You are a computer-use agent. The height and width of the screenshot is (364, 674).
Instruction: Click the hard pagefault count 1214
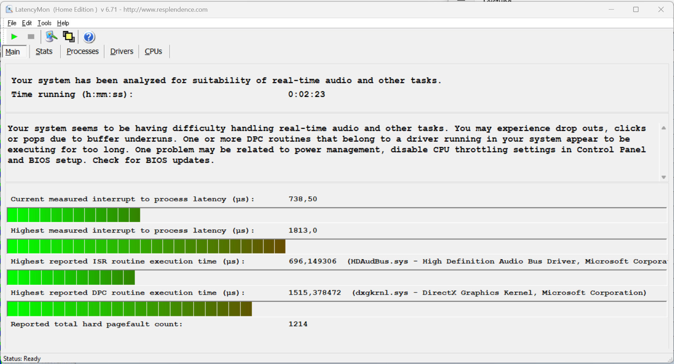(x=298, y=324)
